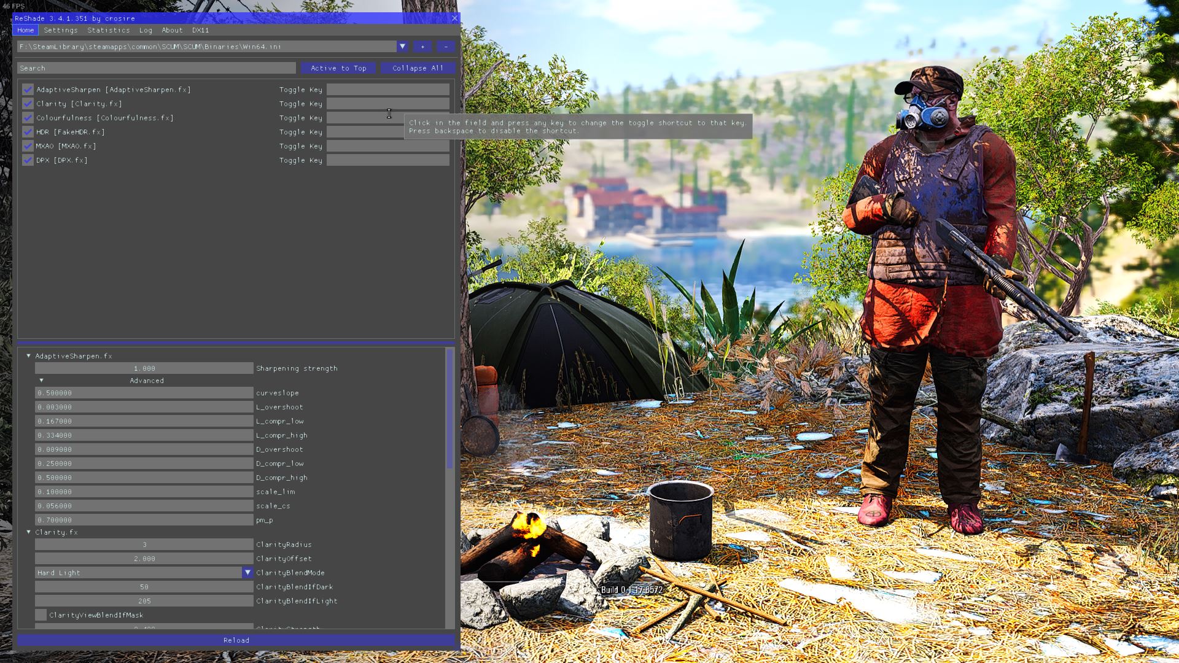
Task: Click the L_compr_high value field
Action: point(144,435)
